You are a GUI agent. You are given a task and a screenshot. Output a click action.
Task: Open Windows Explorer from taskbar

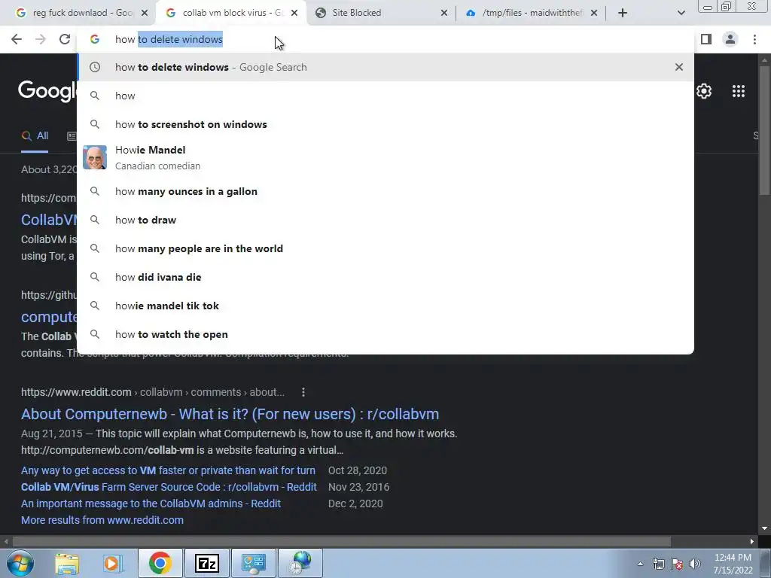pos(67,563)
